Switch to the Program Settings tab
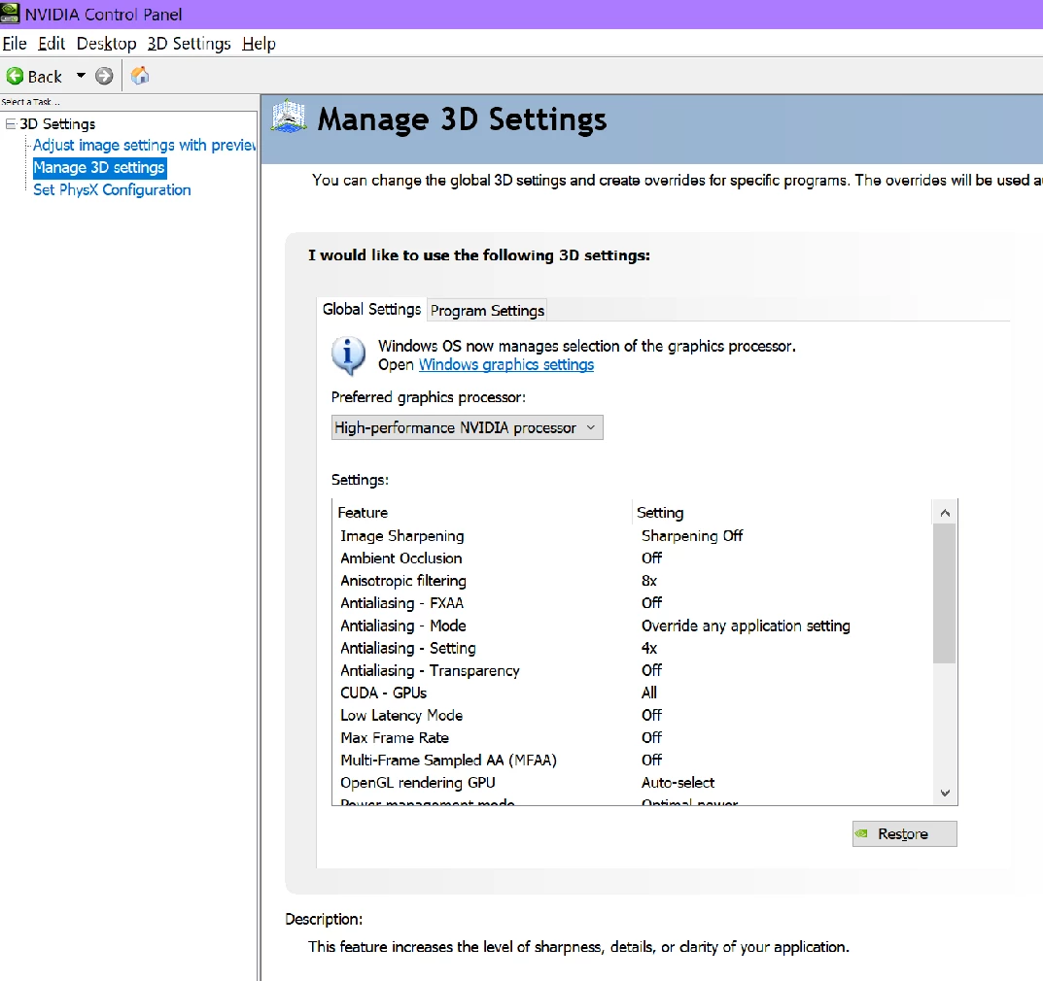Screen dimensions: 1043x981 488,311
